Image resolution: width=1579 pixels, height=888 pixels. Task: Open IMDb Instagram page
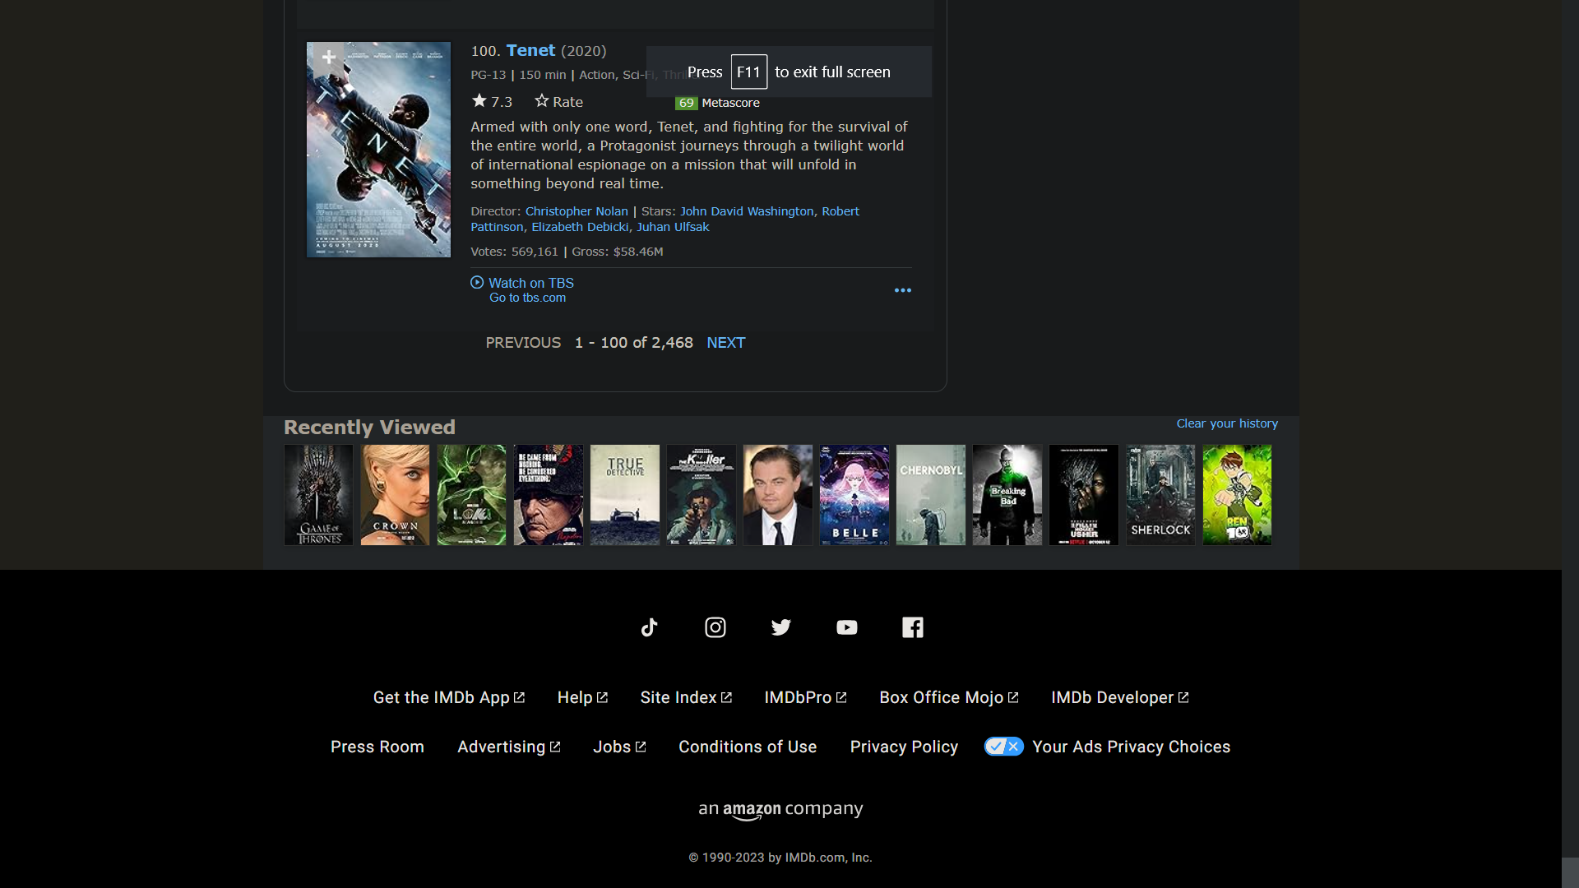point(715,627)
